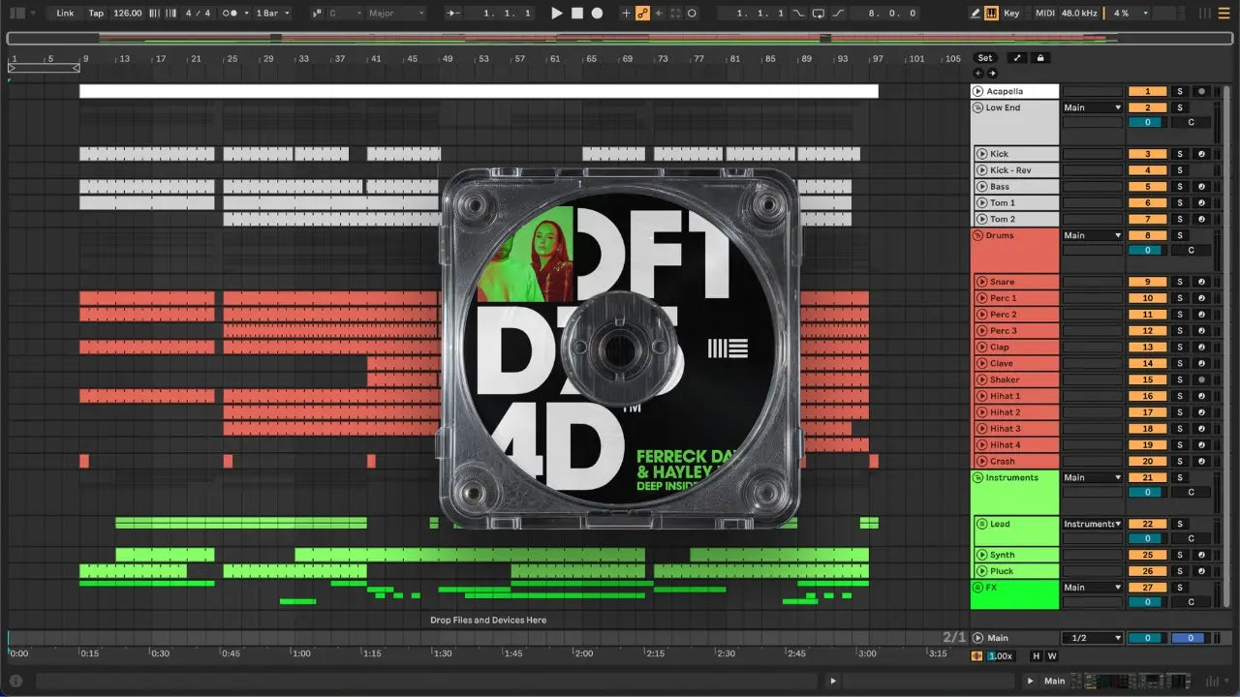The height and width of the screenshot is (697, 1240).
Task: Deactivate the Bass track with its number button
Action: click(x=1147, y=187)
